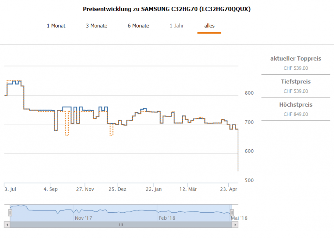Click the "3. Jul" x-axis date label
This screenshot has width=334, height=238.
point(10,189)
